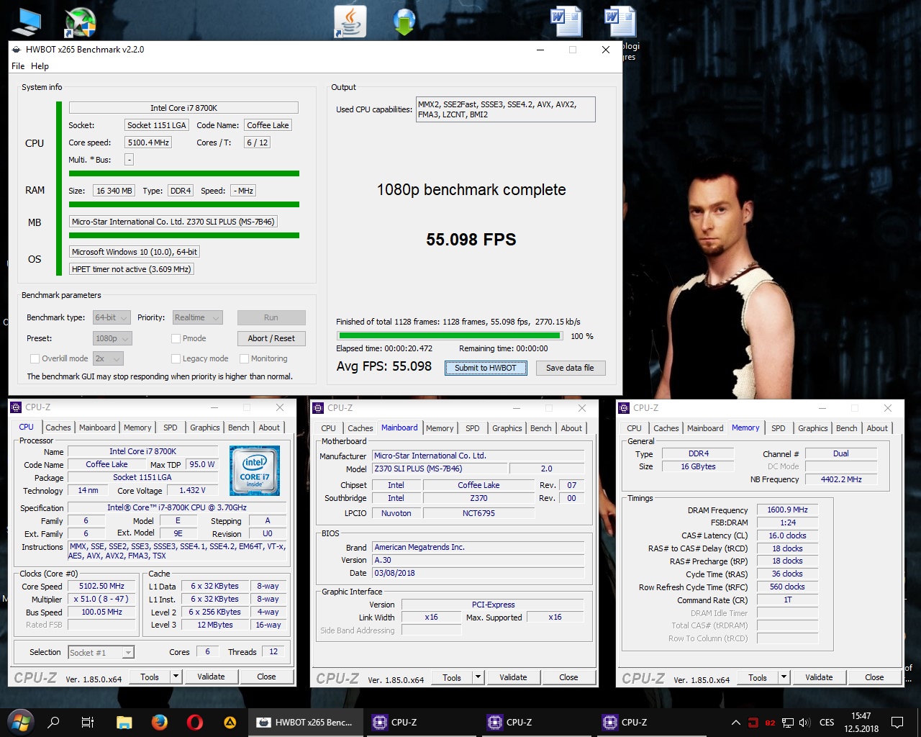Click the HWBOT x265 window title icon
The height and width of the screenshot is (737, 921).
coord(17,50)
